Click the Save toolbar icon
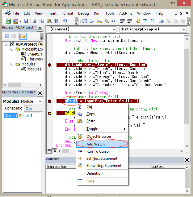Image resolution: width=193 pixels, height=197 pixels. coord(26,21)
